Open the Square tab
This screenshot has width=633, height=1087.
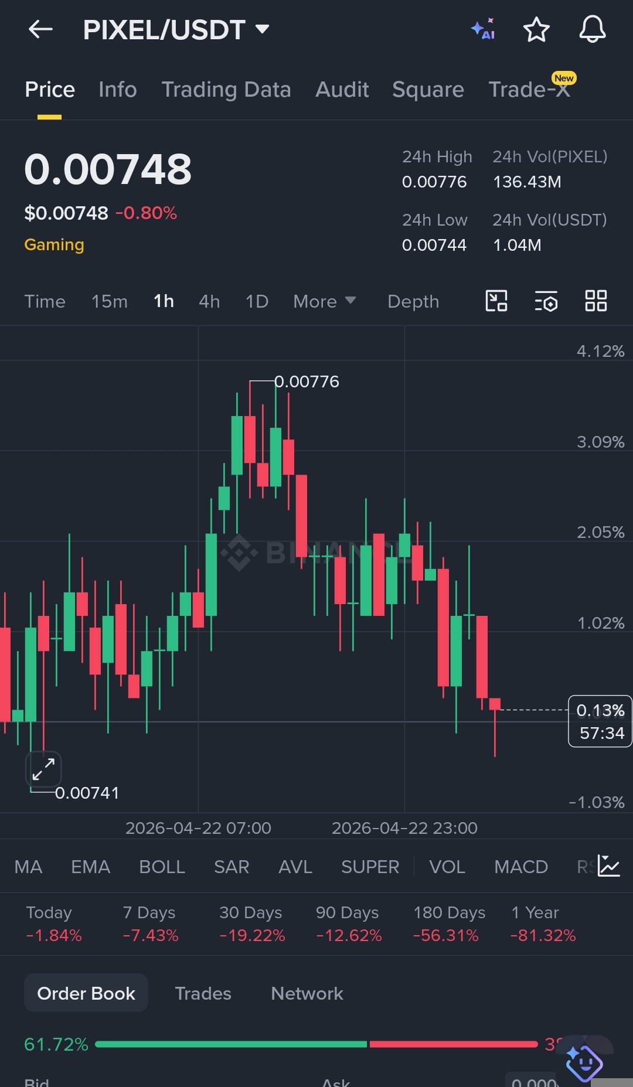[428, 90]
